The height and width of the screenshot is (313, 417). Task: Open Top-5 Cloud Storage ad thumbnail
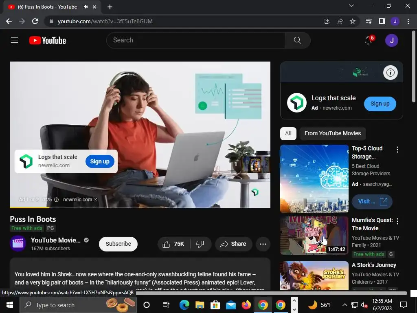(314, 179)
